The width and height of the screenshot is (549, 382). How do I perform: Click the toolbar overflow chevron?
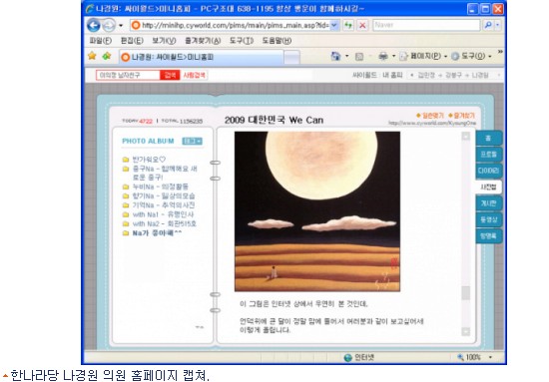500,52
